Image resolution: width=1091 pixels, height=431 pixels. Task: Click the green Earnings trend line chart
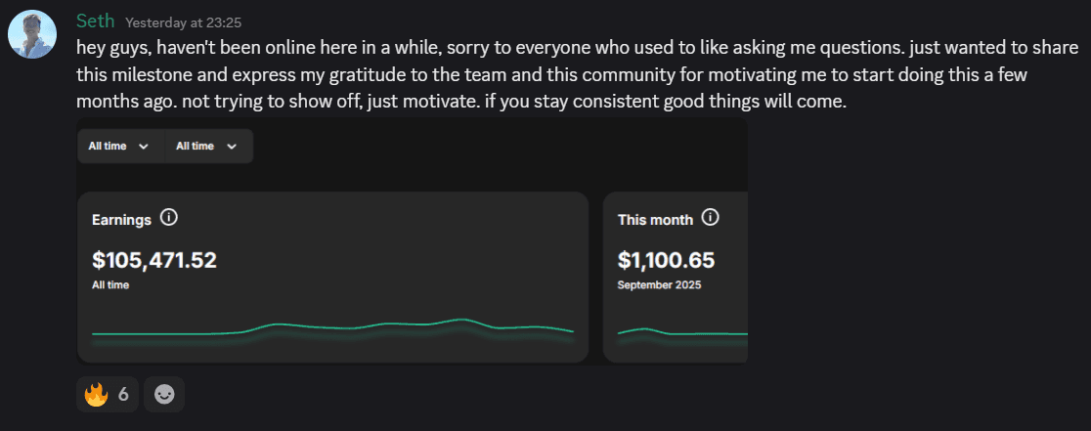pyautogui.click(x=332, y=328)
